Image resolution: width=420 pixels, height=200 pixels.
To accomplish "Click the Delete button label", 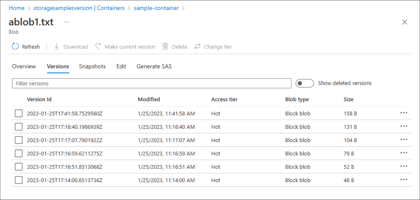I will pyautogui.click(x=180, y=47).
